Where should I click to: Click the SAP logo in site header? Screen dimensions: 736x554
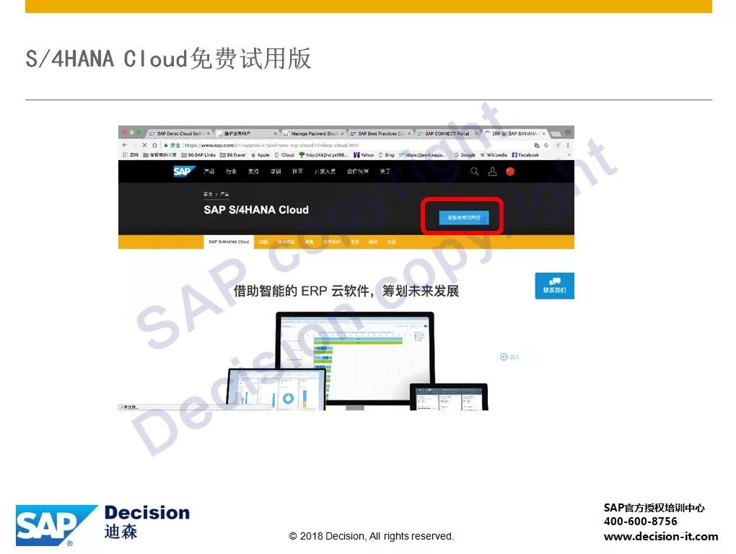[x=183, y=172]
